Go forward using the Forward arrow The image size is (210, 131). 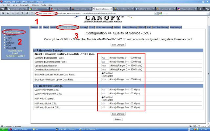click(13, 13)
